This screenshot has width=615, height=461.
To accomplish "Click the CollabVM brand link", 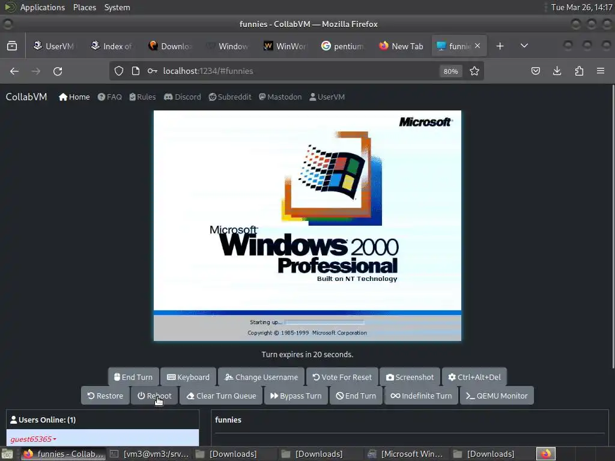I will coord(26,97).
